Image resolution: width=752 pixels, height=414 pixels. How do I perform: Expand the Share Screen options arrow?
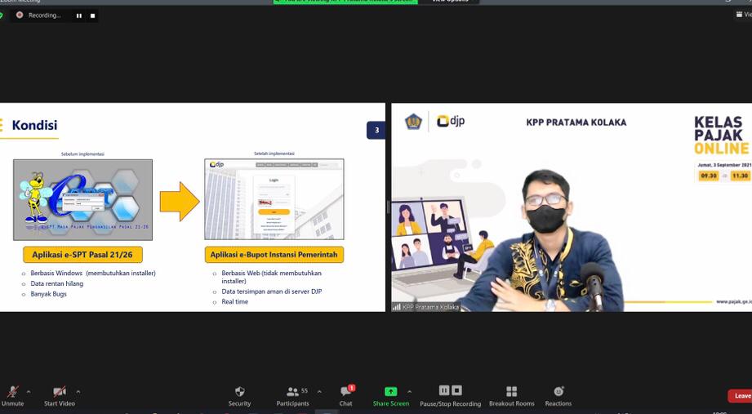click(x=410, y=391)
